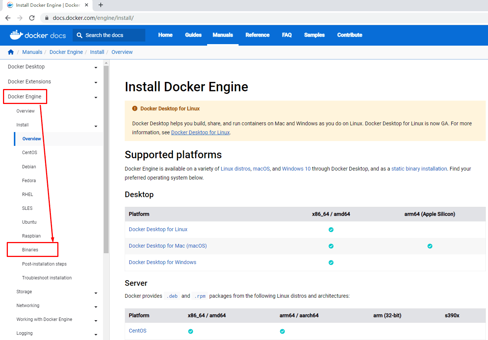
Task: Click the Supported platforms heading
Action: pos(173,155)
